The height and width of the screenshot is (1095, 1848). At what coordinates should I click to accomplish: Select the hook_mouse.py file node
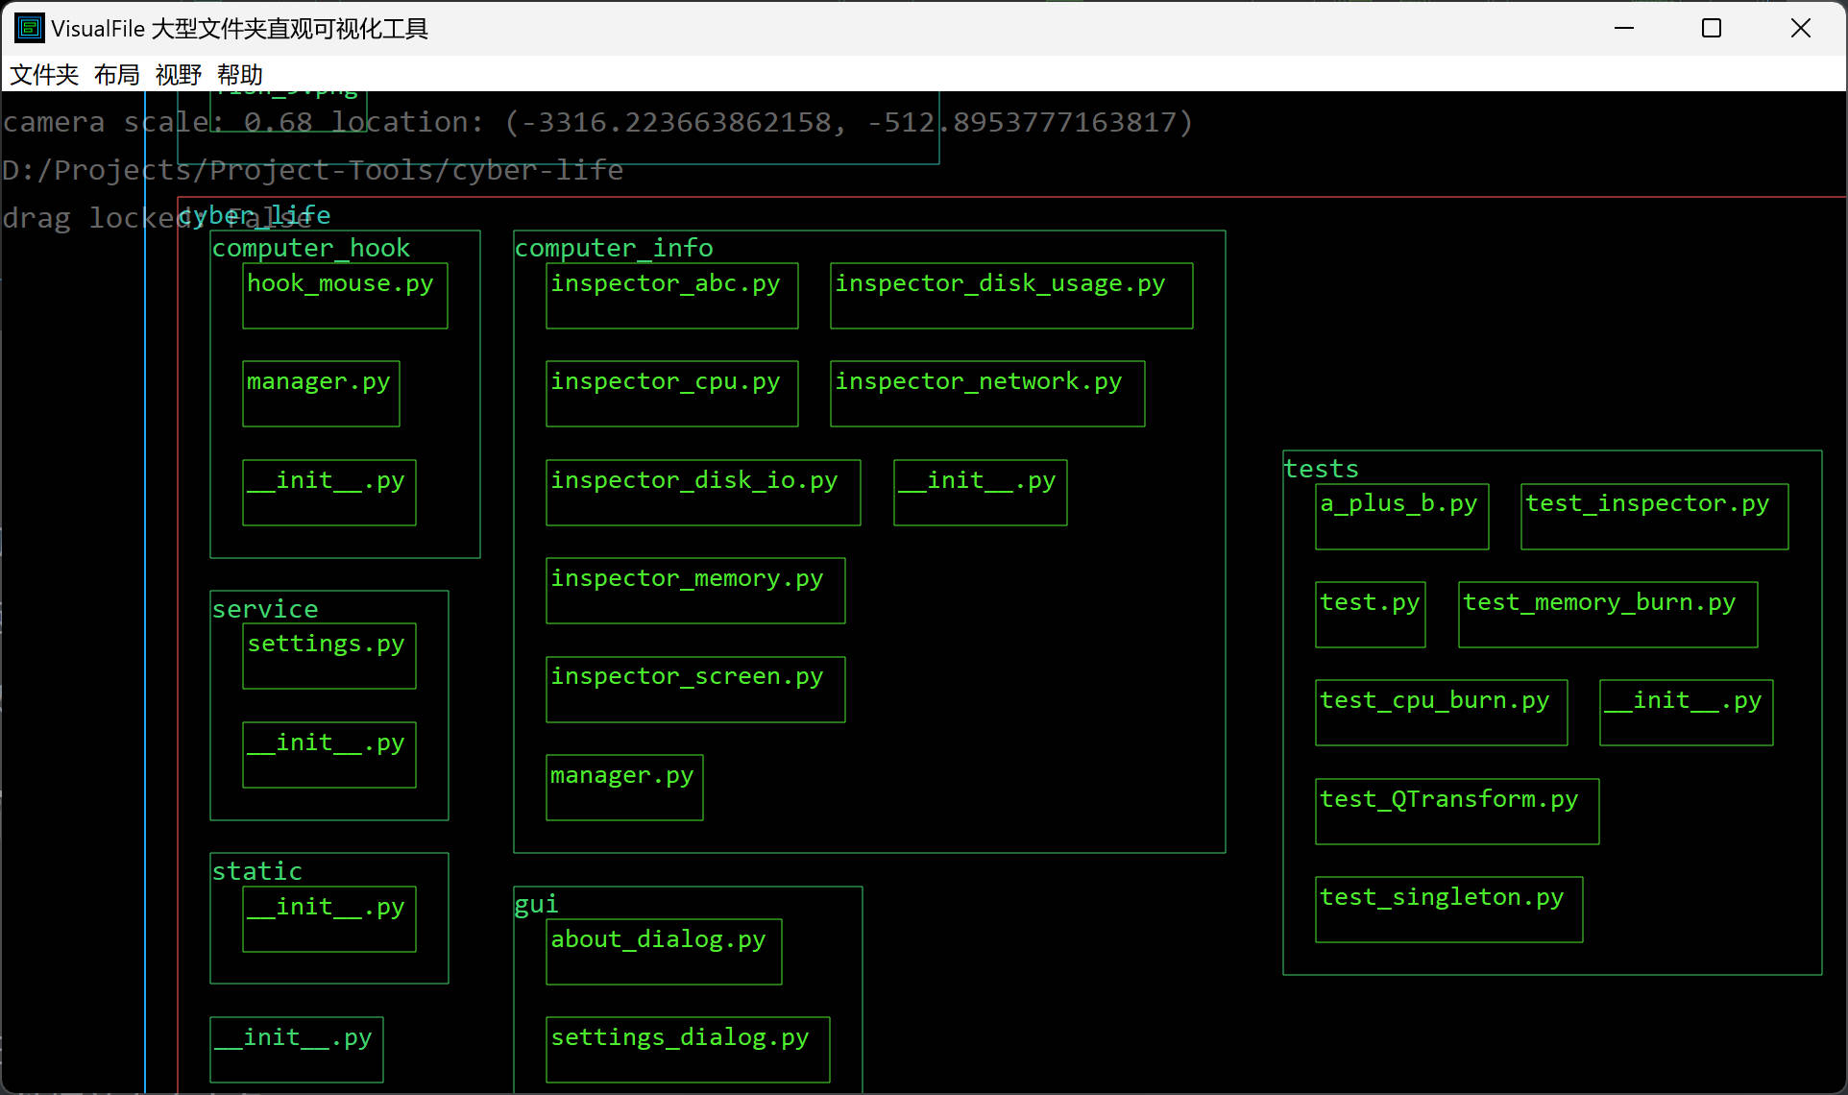point(345,296)
